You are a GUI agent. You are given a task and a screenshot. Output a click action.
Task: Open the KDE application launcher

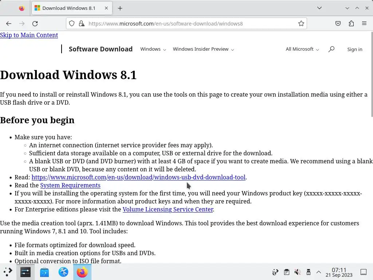8,272
